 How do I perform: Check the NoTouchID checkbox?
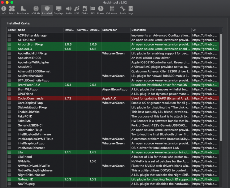point(9,179)
